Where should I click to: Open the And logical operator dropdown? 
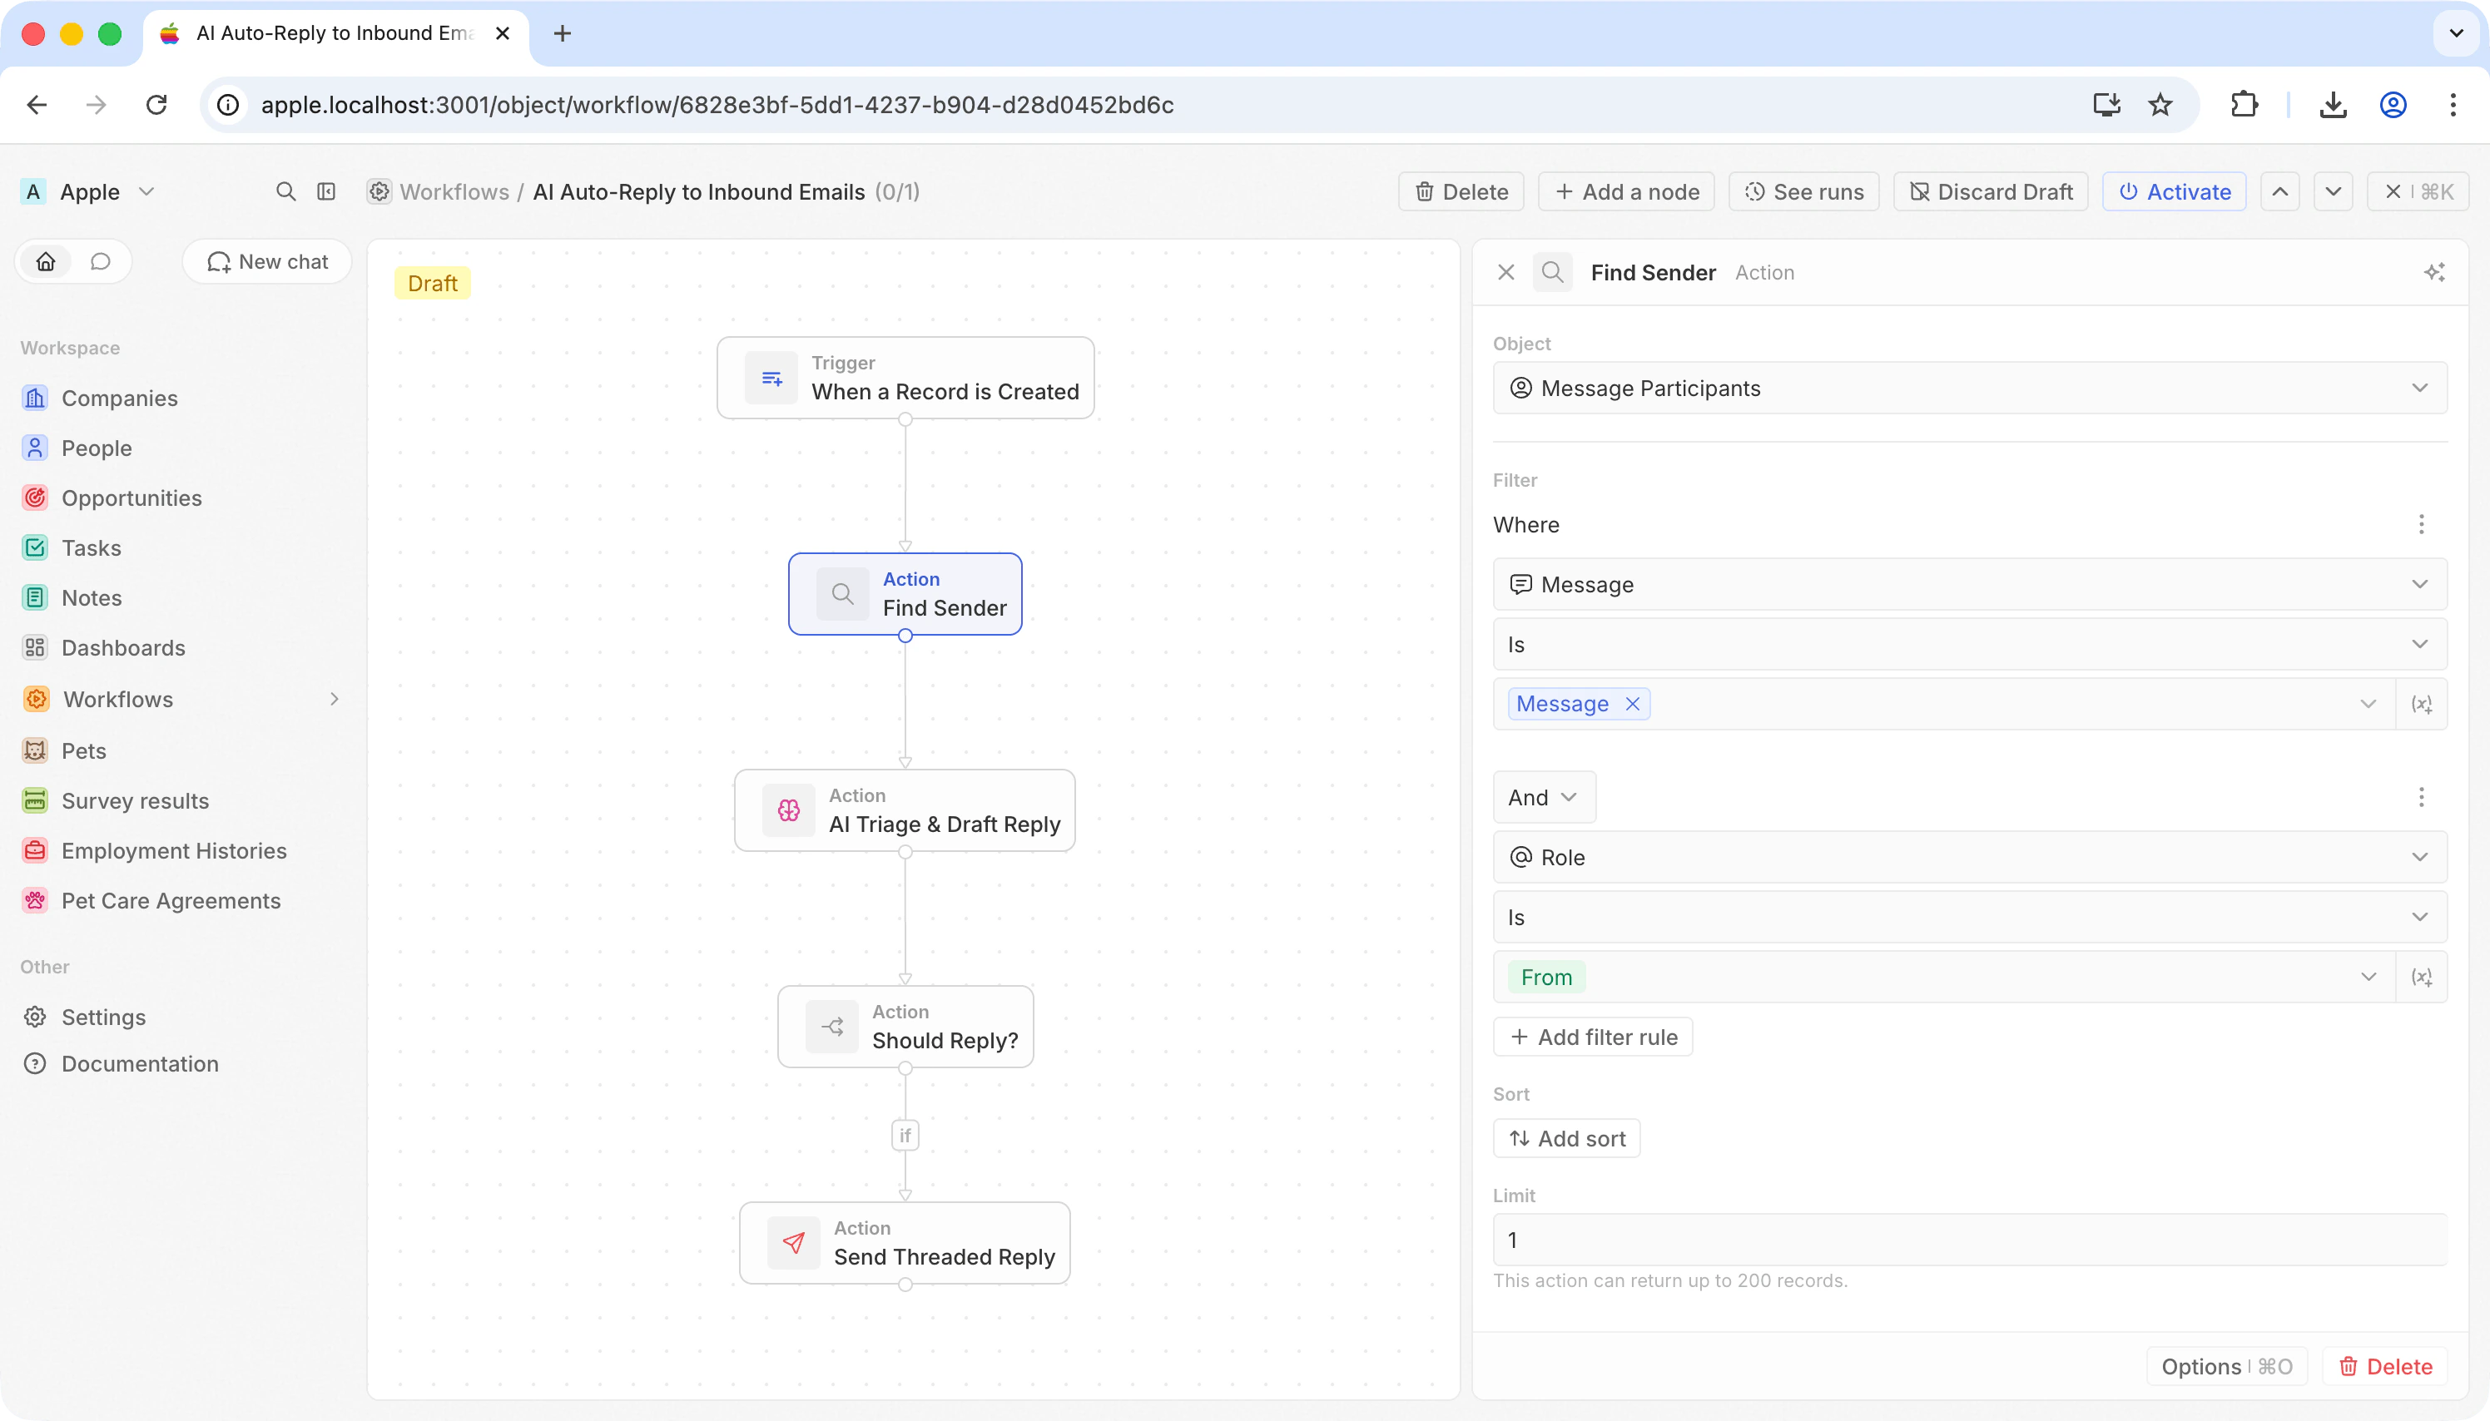[x=1543, y=797]
